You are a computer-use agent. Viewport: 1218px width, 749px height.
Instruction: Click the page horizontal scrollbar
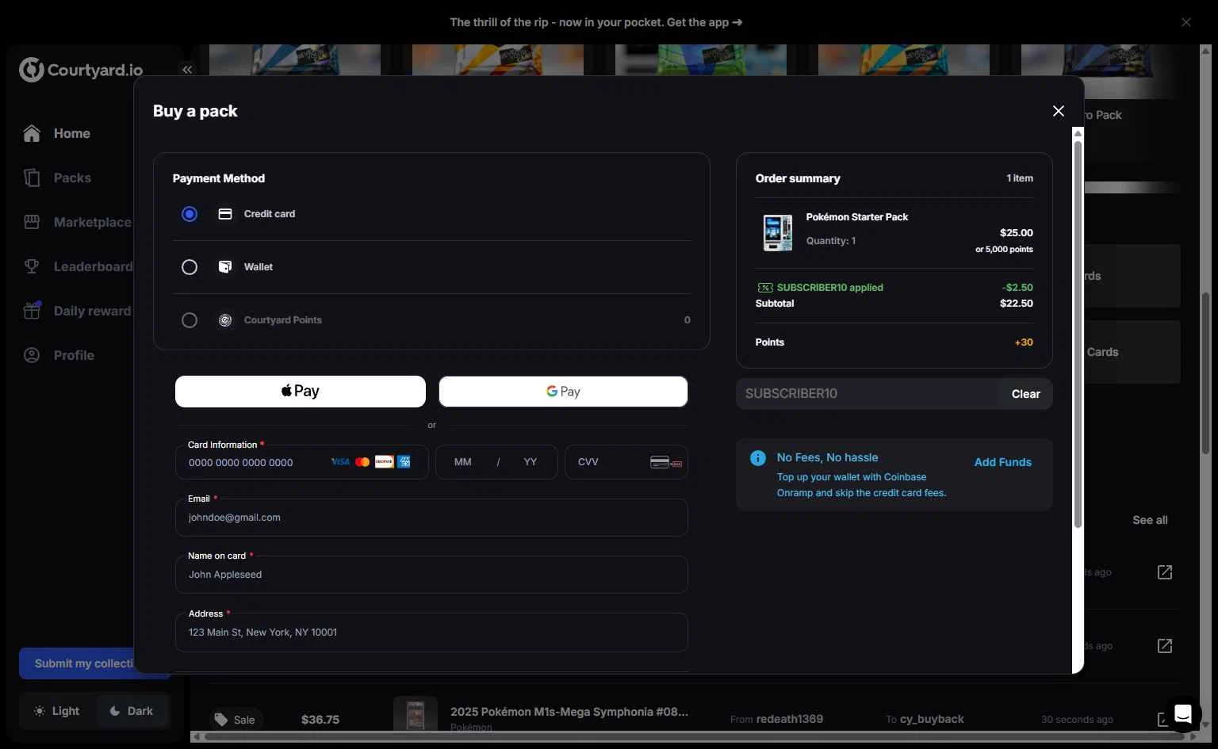pos(695,736)
